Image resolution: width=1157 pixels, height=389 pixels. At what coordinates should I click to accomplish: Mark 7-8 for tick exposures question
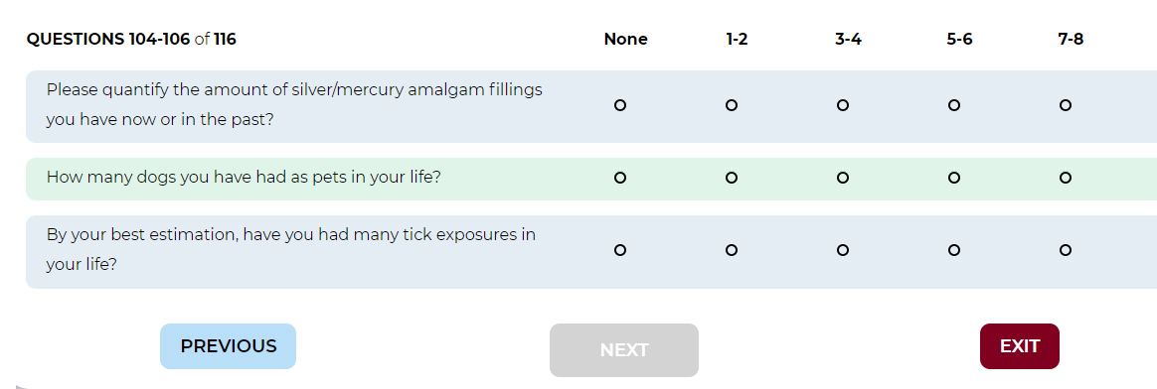point(1066,250)
